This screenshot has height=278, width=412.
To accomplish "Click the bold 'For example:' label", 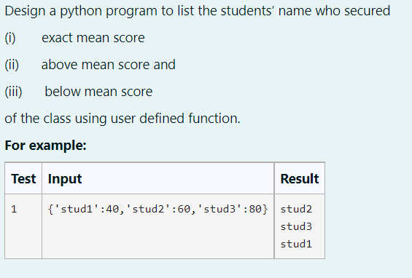I will point(45,146).
